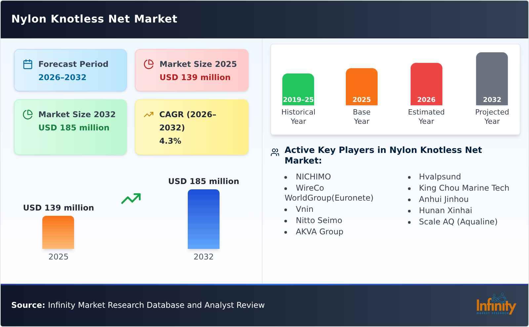Viewport: 529px width, 327px height.
Task: Click the 2019-25 label on the green bar
Action: (298, 99)
